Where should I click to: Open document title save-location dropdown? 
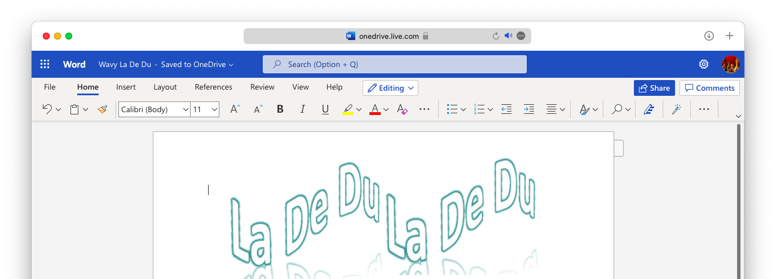231,65
